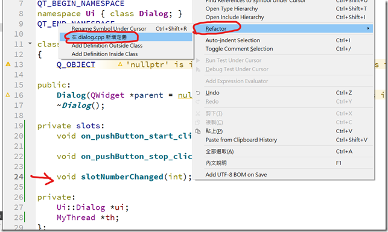Viewport: 388px width, 232px height.
Task: Click the Redo arrow icon
Action: [198, 102]
